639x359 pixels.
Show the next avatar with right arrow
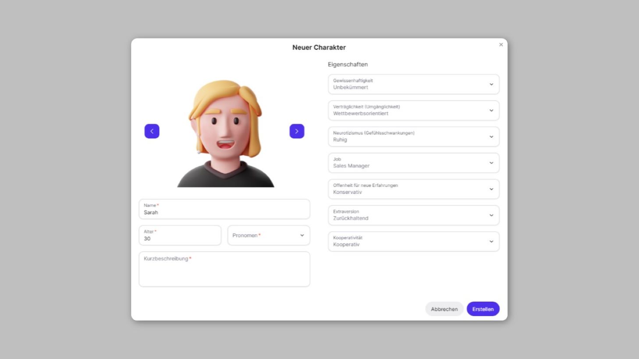coord(297,131)
